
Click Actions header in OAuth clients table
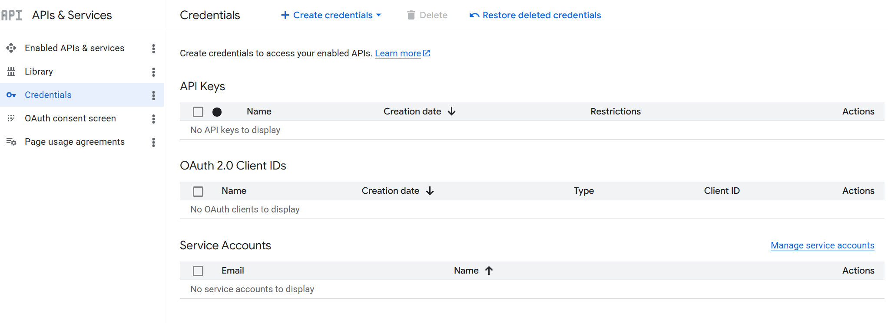click(x=858, y=191)
